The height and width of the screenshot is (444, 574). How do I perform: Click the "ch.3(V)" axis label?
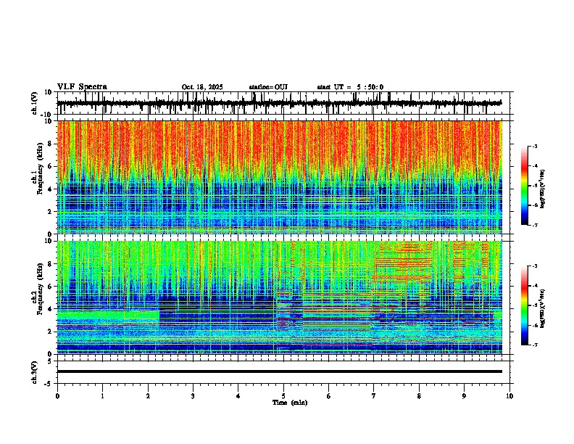[35, 372]
